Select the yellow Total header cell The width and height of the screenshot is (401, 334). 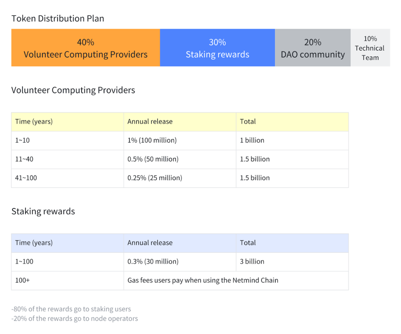[292, 122]
